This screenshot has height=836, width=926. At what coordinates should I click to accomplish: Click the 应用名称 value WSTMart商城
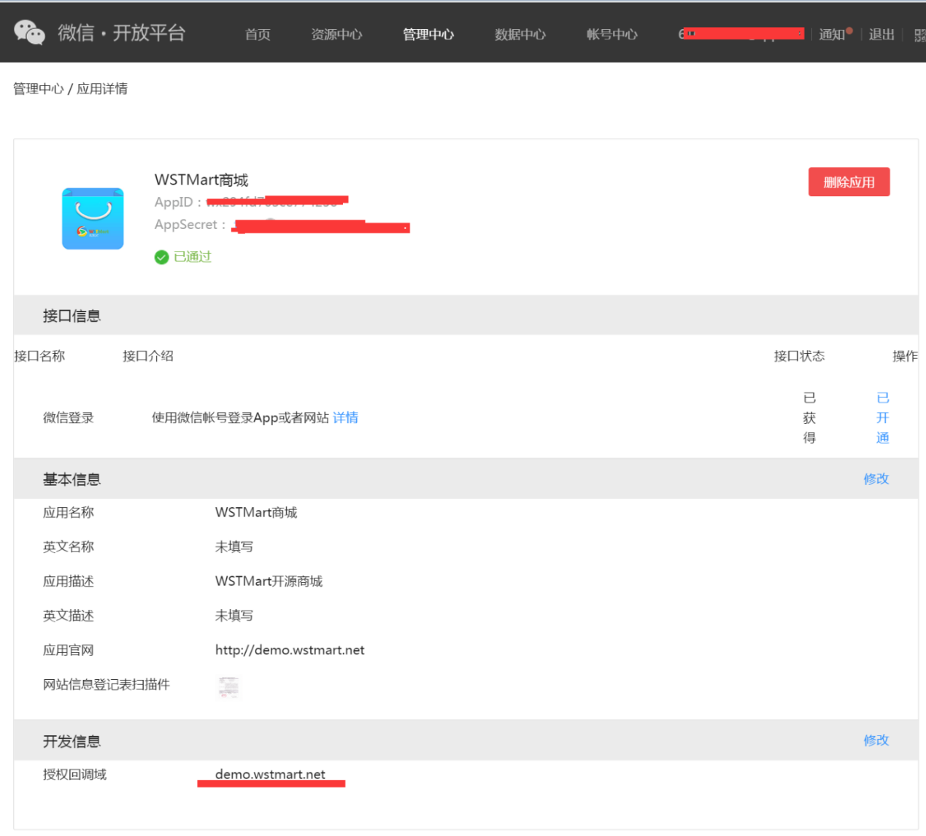point(256,513)
